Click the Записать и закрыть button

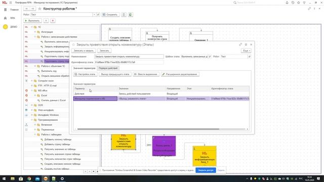point(84,51)
